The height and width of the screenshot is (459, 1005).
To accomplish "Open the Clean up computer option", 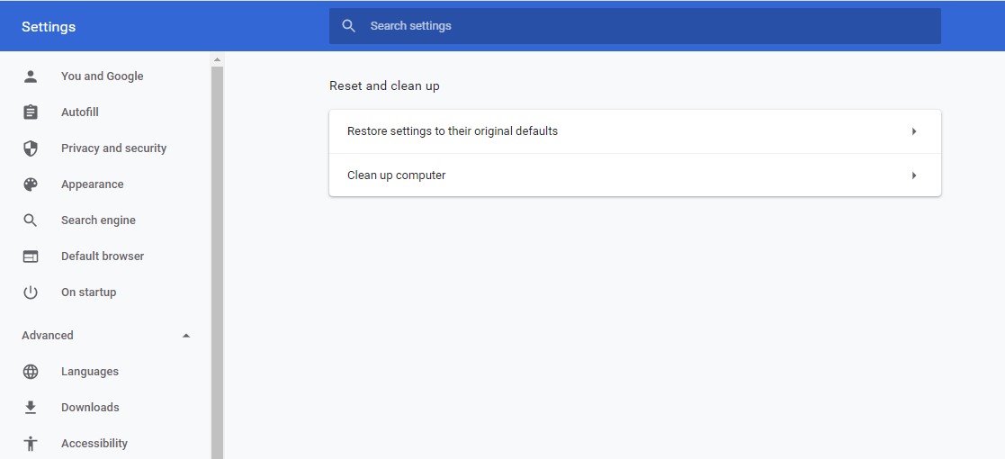I will pos(397,175).
